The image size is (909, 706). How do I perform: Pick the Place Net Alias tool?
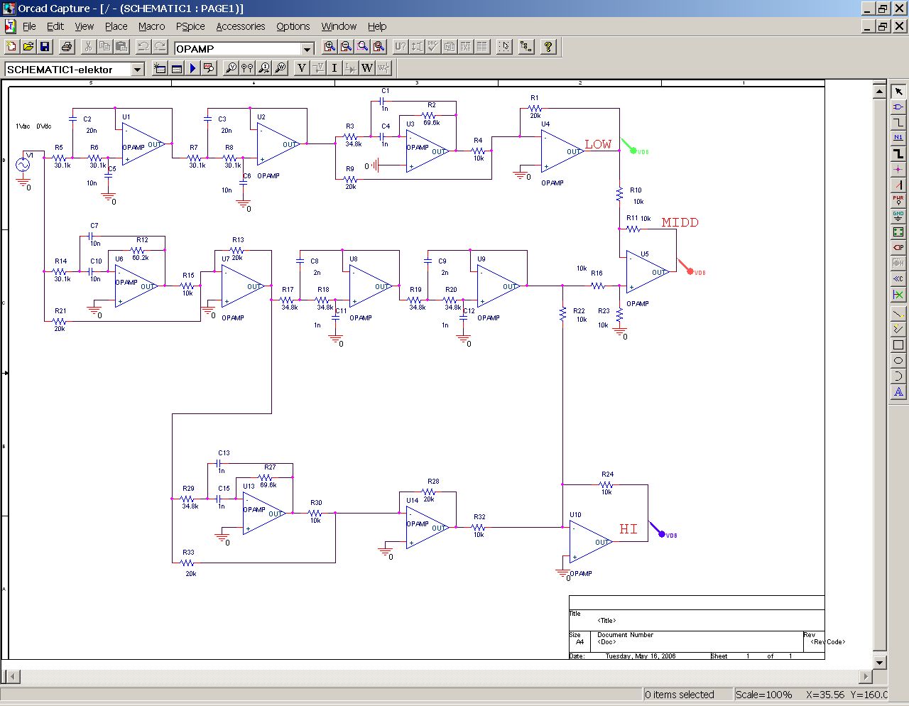(898, 138)
